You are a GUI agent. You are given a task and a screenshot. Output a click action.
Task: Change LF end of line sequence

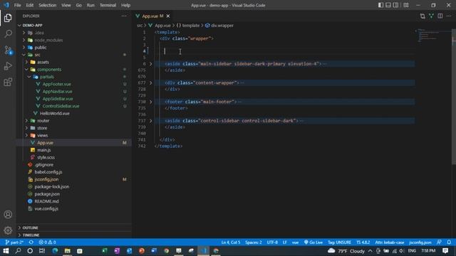[x=285, y=242]
